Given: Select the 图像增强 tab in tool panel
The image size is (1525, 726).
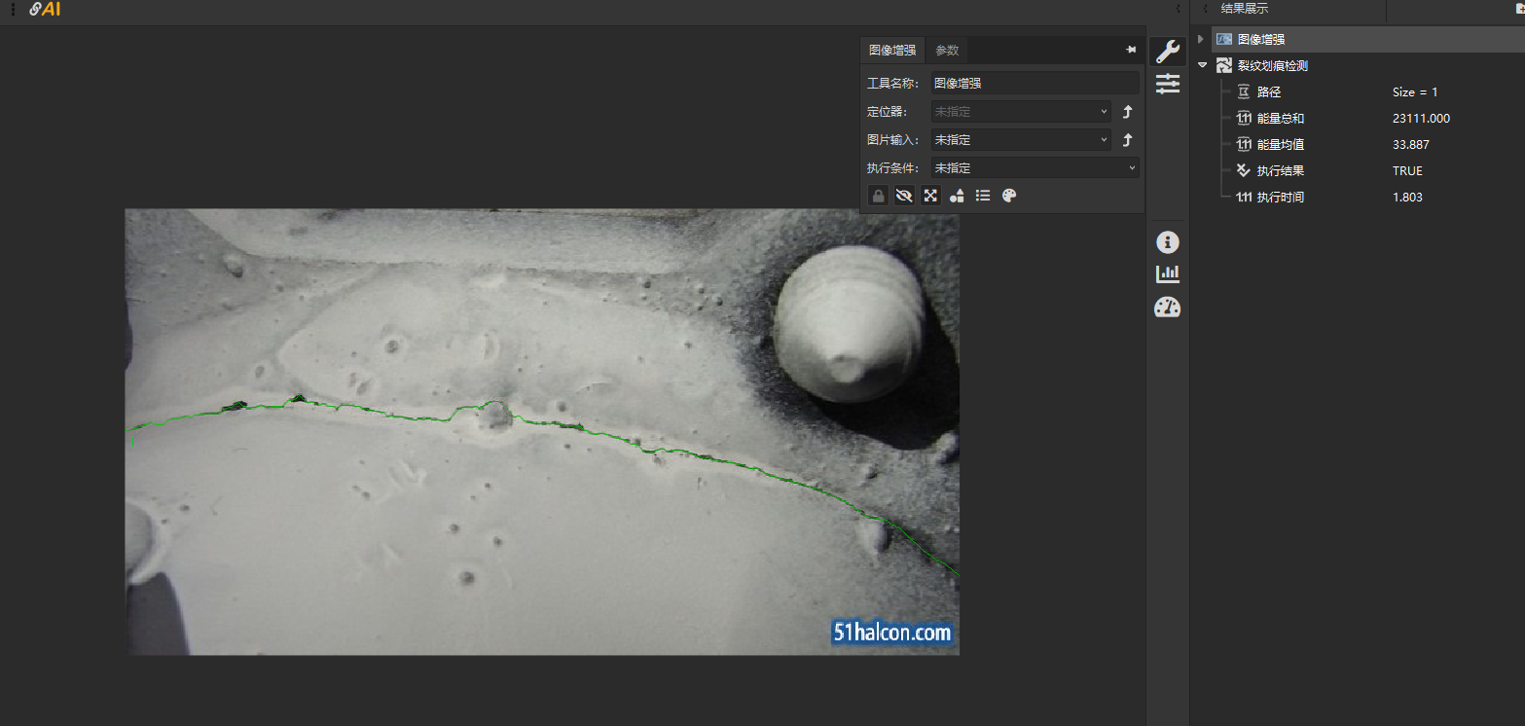Looking at the screenshot, I should tap(891, 51).
